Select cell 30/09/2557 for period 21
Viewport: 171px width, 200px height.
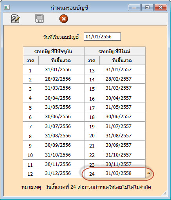(122, 145)
